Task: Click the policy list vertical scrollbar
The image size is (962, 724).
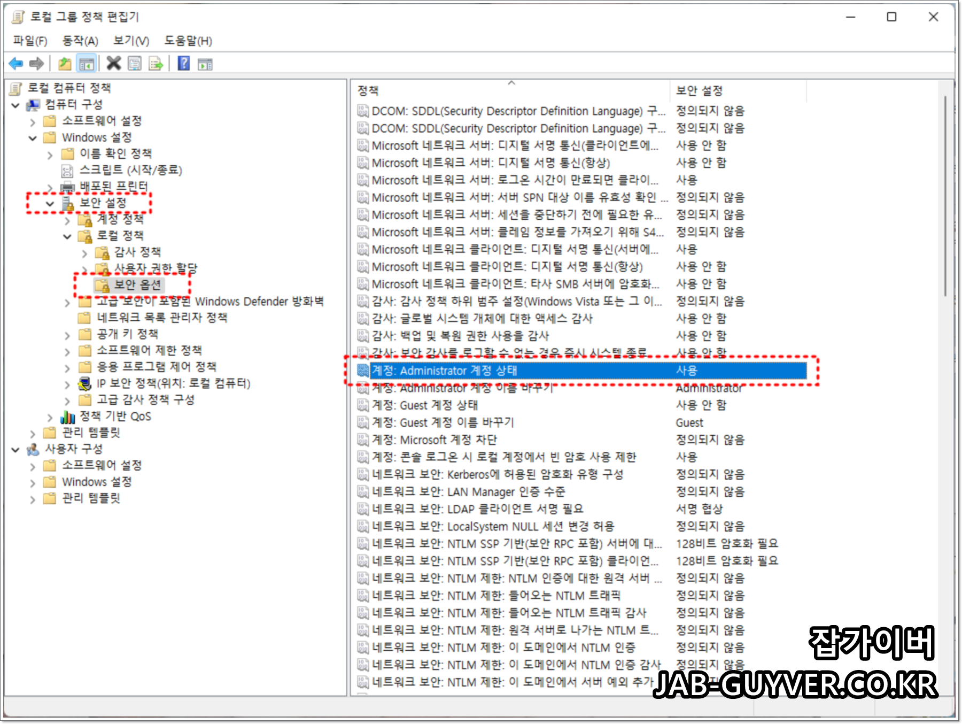Action: 945,196
